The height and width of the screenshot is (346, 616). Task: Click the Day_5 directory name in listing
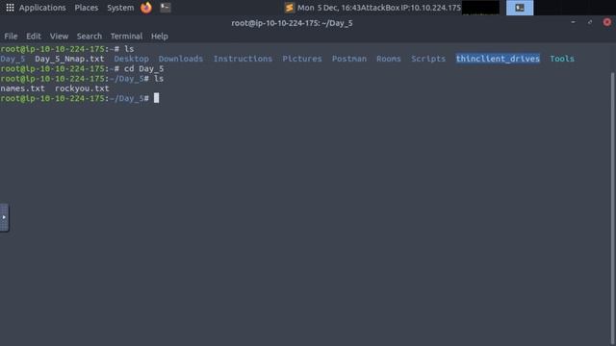13,59
